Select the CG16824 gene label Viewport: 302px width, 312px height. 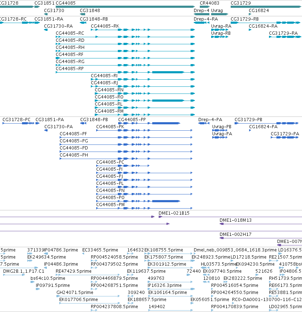click(x=259, y=11)
